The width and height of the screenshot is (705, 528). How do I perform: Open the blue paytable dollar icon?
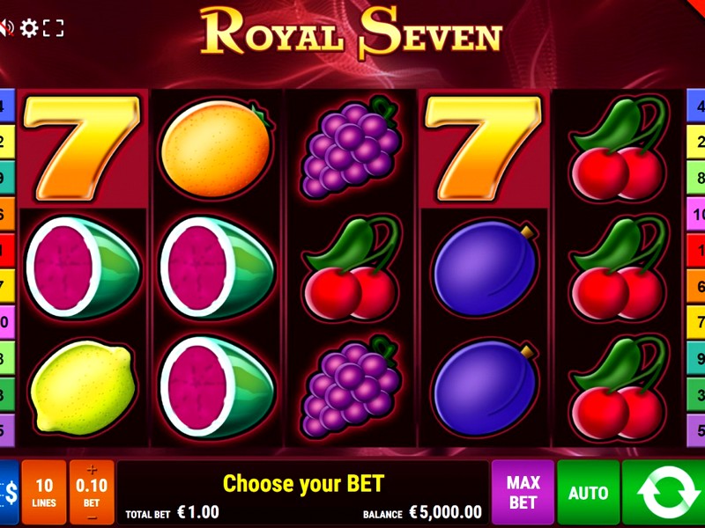(x=9, y=493)
